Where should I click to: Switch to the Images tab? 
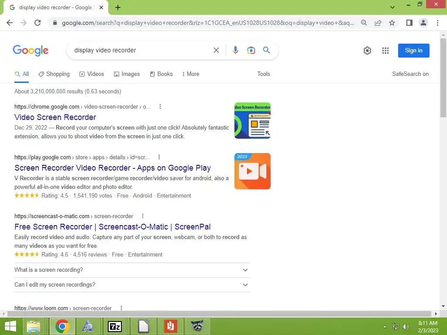tap(127, 74)
